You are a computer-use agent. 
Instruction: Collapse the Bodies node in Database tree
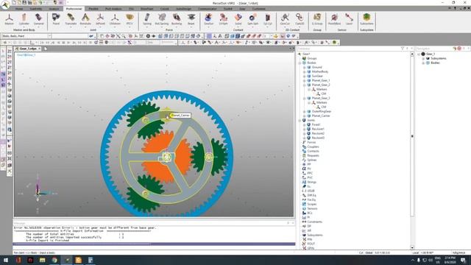[300, 63]
